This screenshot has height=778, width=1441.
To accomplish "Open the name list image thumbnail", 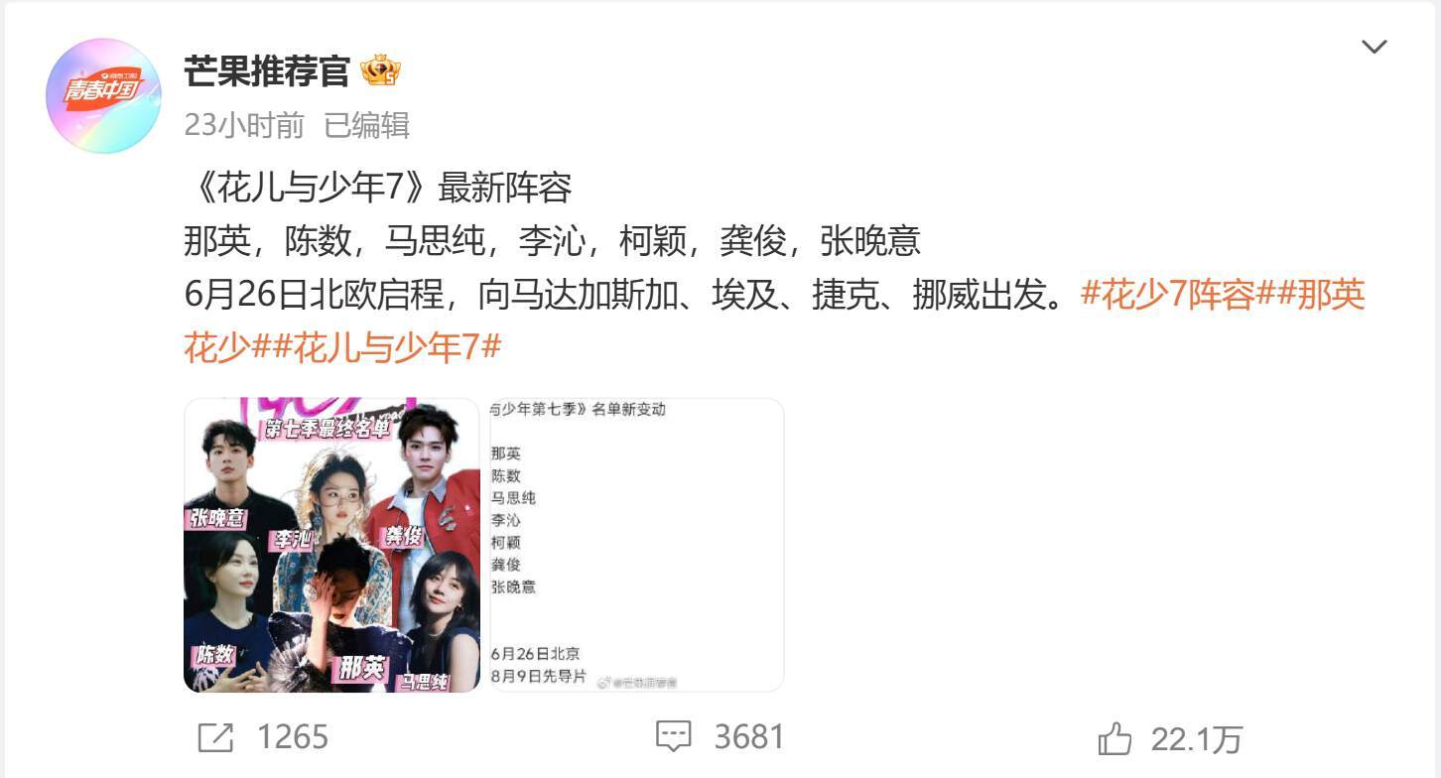I will click(637, 545).
